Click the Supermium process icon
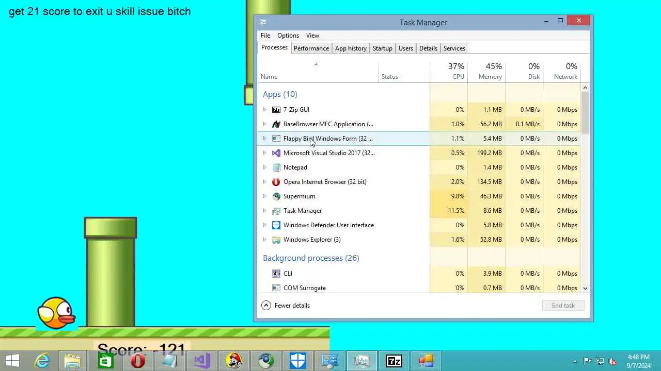This screenshot has width=661, height=371. (x=276, y=196)
